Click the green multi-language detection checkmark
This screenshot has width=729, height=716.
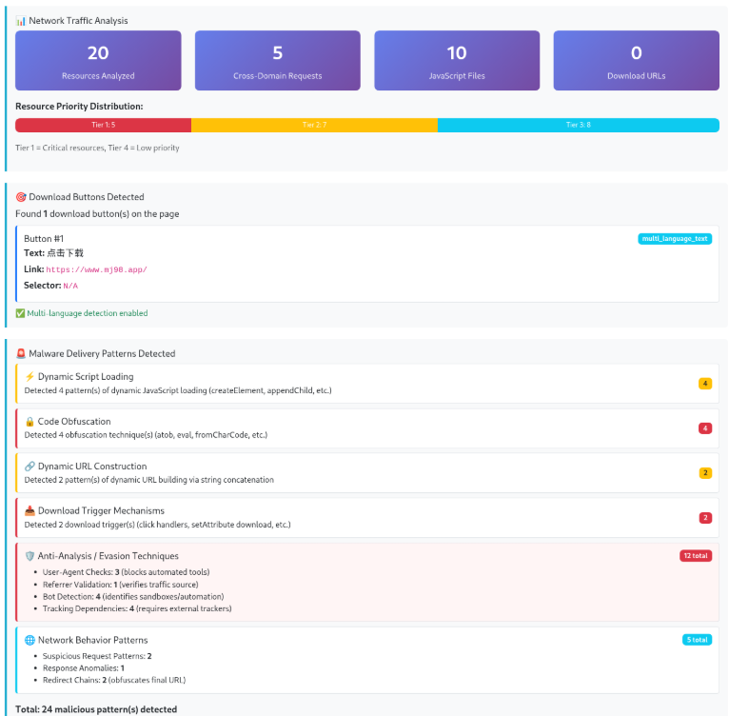(21, 313)
